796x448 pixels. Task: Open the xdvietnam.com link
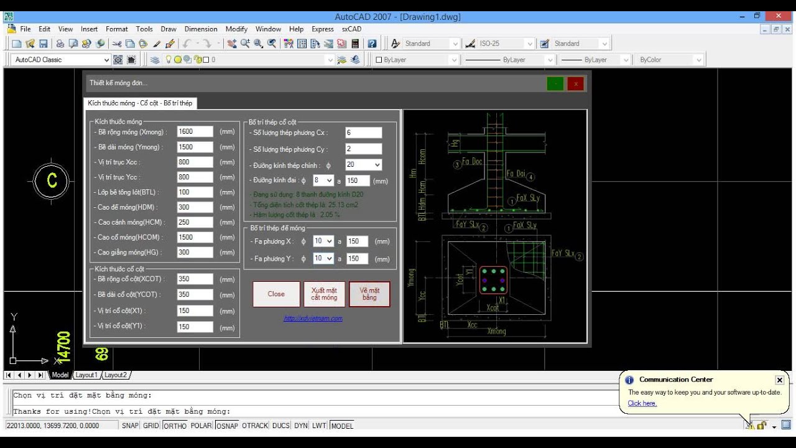coord(313,319)
